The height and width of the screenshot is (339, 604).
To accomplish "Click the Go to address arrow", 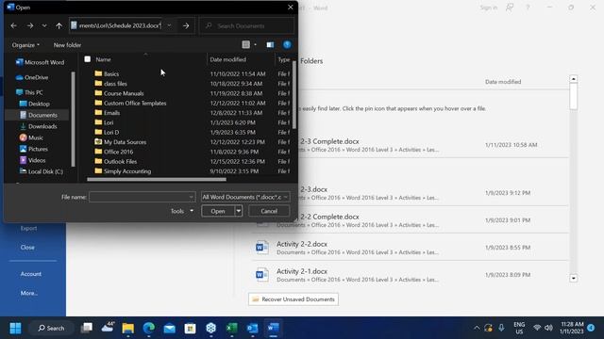I will pos(186,25).
